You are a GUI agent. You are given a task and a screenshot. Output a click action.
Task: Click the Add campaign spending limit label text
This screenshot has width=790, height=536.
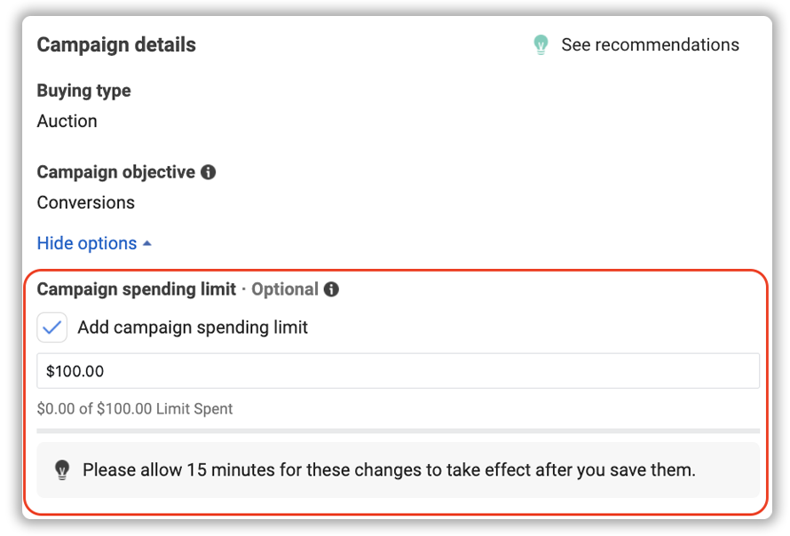193,327
